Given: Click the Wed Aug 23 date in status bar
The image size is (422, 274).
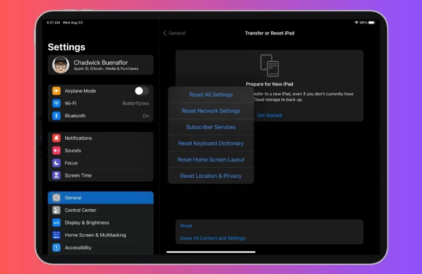Looking at the screenshot, I should coord(73,23).
